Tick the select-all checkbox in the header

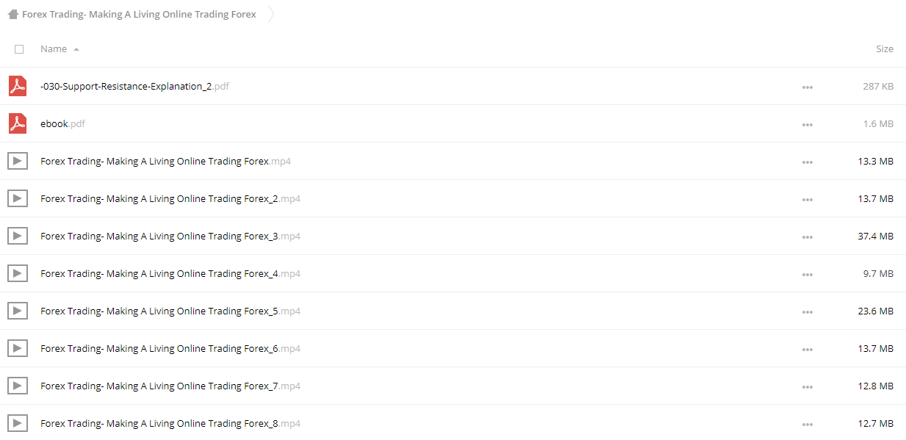tap(19, 49)
